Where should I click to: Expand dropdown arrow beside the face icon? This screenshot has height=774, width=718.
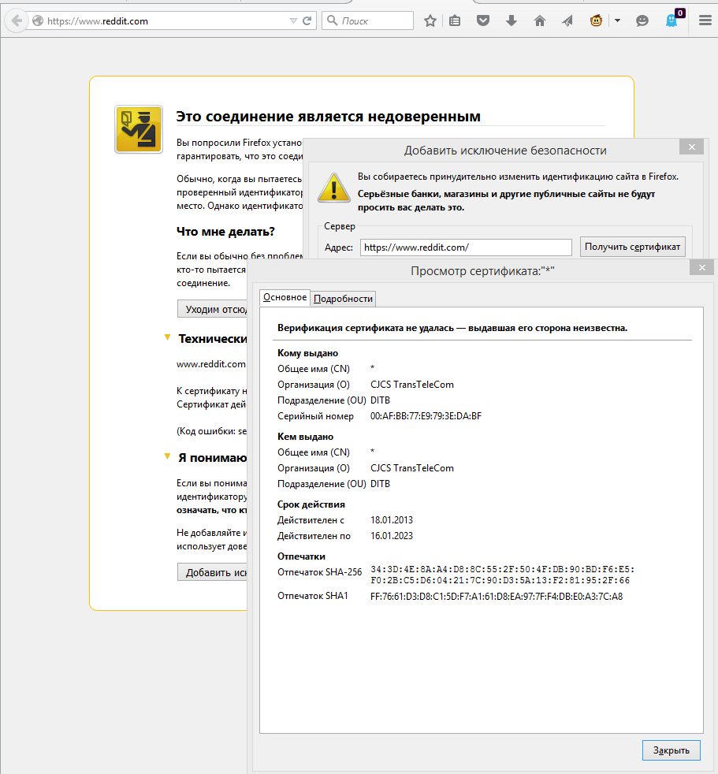617,21
